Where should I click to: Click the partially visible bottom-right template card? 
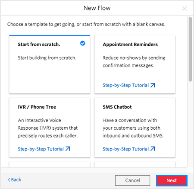pyautogui.click(x=135, y=164)
